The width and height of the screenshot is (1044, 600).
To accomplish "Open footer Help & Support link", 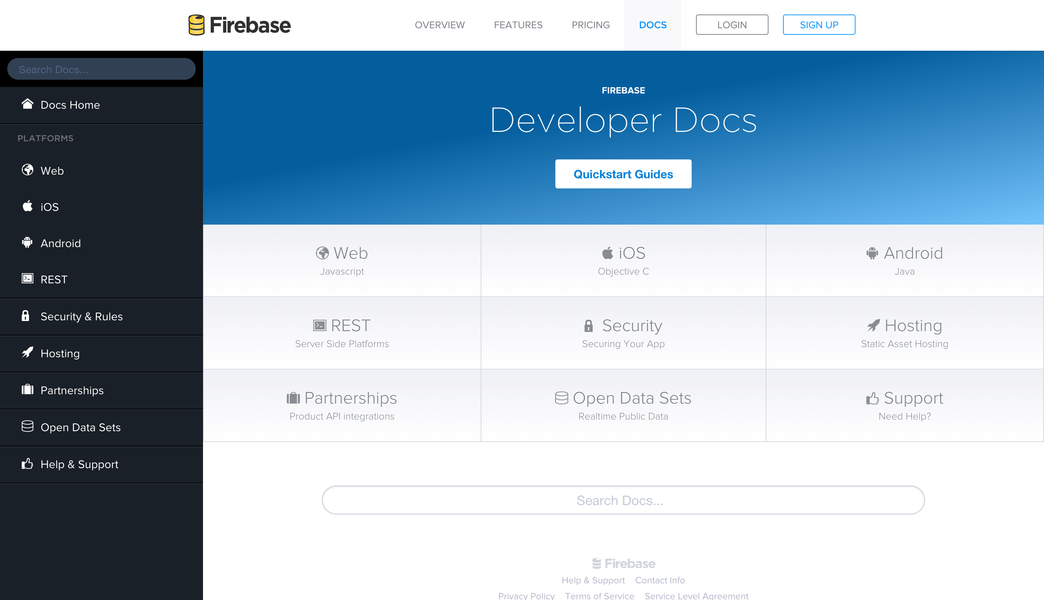I will tap(593, 580).
